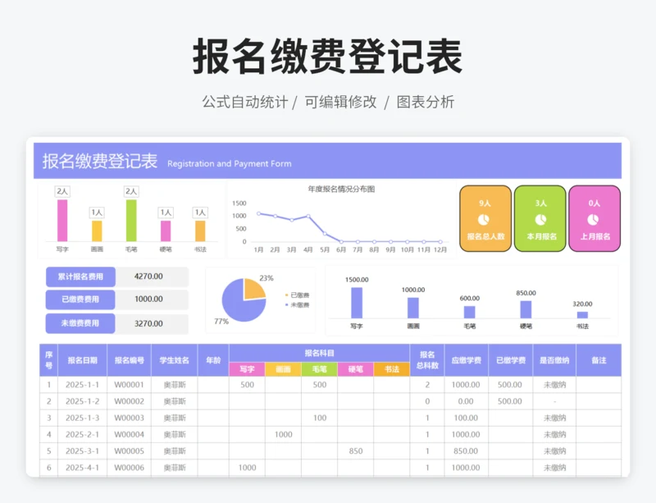Image resolution: width=656 pixels, height=503 pixels.
Task: Click the 年度报名情况分布图 chart title
Action: [x=340, y=189]
